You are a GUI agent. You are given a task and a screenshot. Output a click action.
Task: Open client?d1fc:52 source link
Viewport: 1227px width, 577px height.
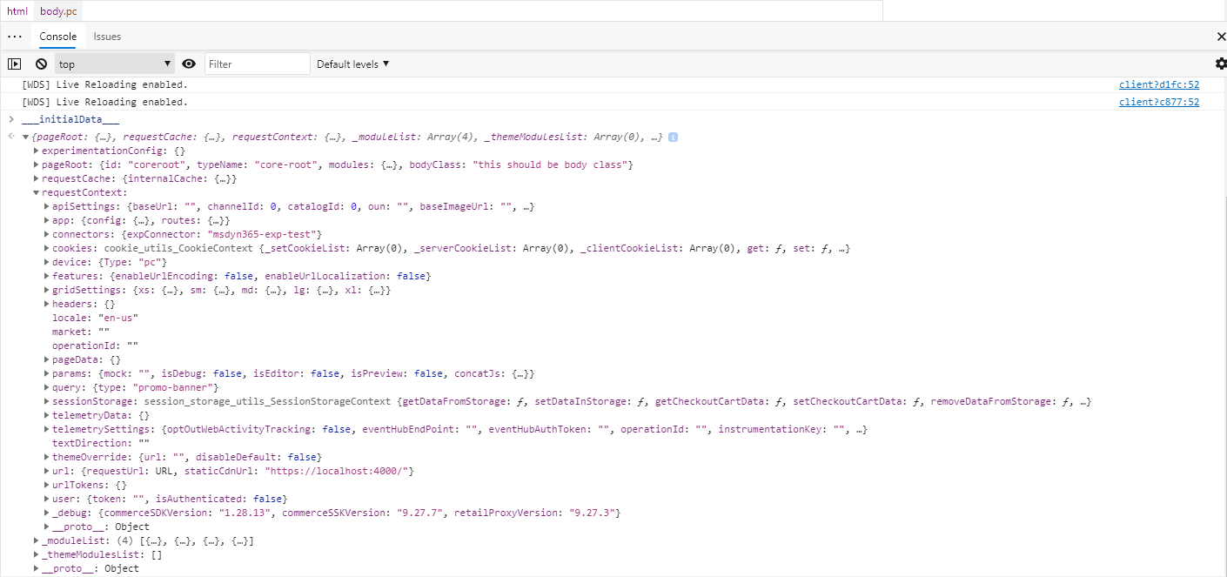click(1159, 84)
